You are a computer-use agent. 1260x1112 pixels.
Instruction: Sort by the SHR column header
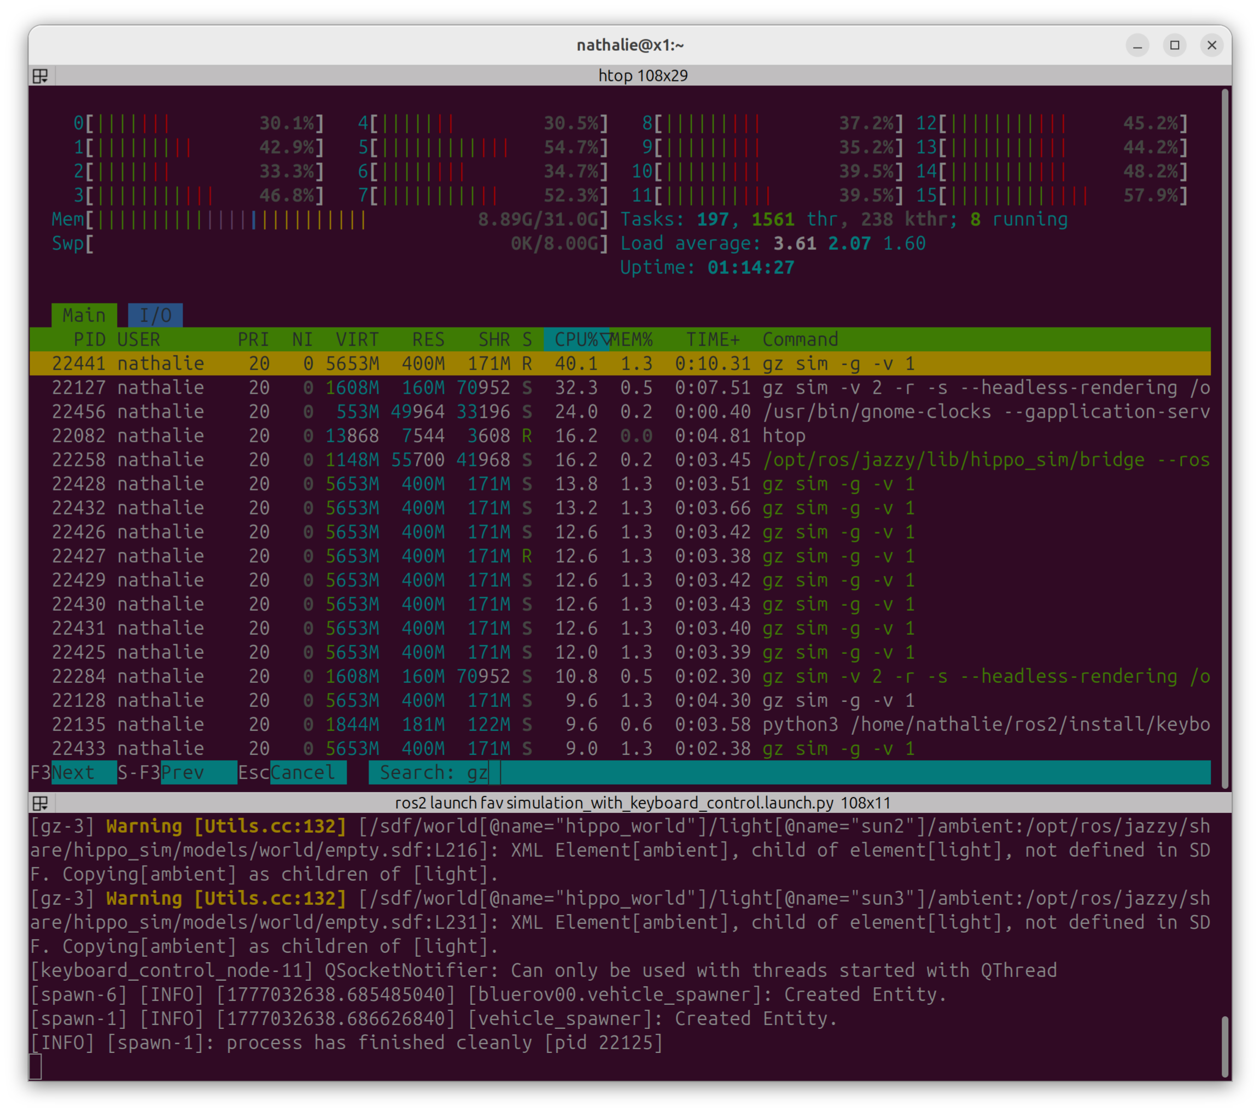click(494, 339)
